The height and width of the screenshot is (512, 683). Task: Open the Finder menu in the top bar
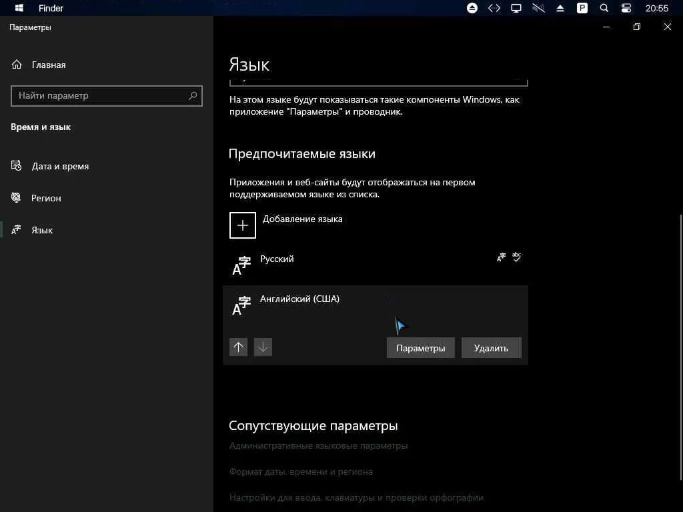[51, 8]
